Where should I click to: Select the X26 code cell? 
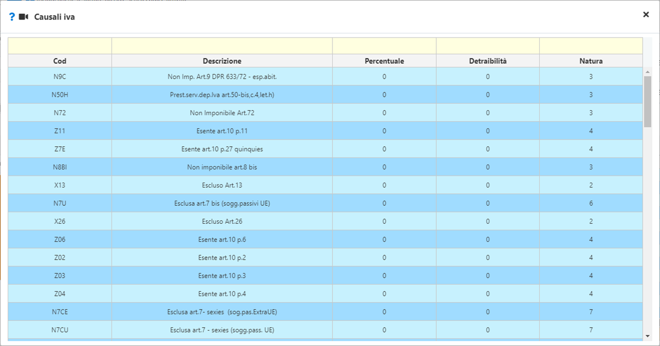coord(60,222)
